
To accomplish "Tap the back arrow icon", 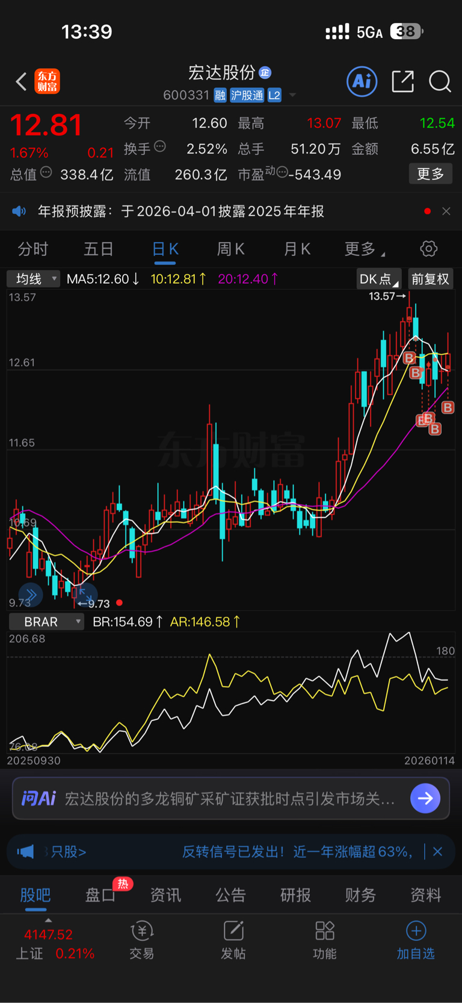I will (21, 81).
